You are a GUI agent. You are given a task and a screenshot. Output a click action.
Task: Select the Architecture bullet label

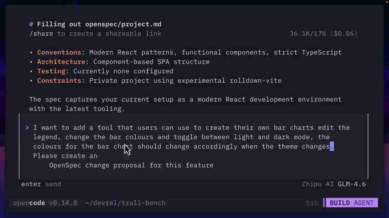(x=61, y=62)
